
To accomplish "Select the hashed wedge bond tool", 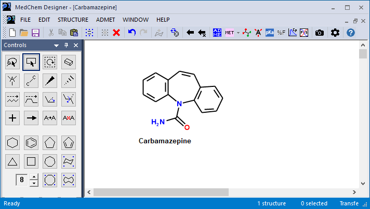I will [69, 81].
